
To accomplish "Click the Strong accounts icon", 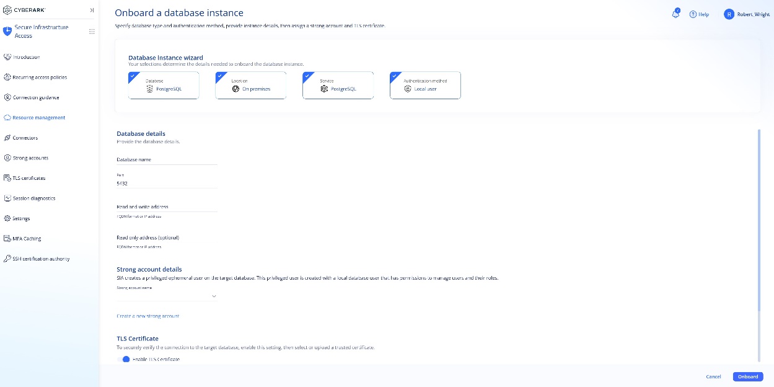I will (7, 158).
